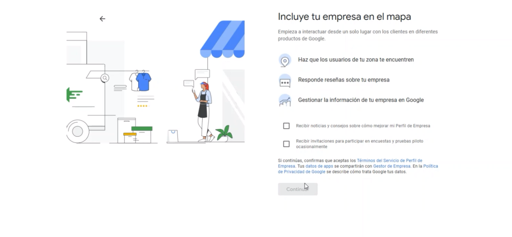512x237 pixels.
Task: Check the encuestas y pruebas piloto checkbox
Action: click(286, 143)
